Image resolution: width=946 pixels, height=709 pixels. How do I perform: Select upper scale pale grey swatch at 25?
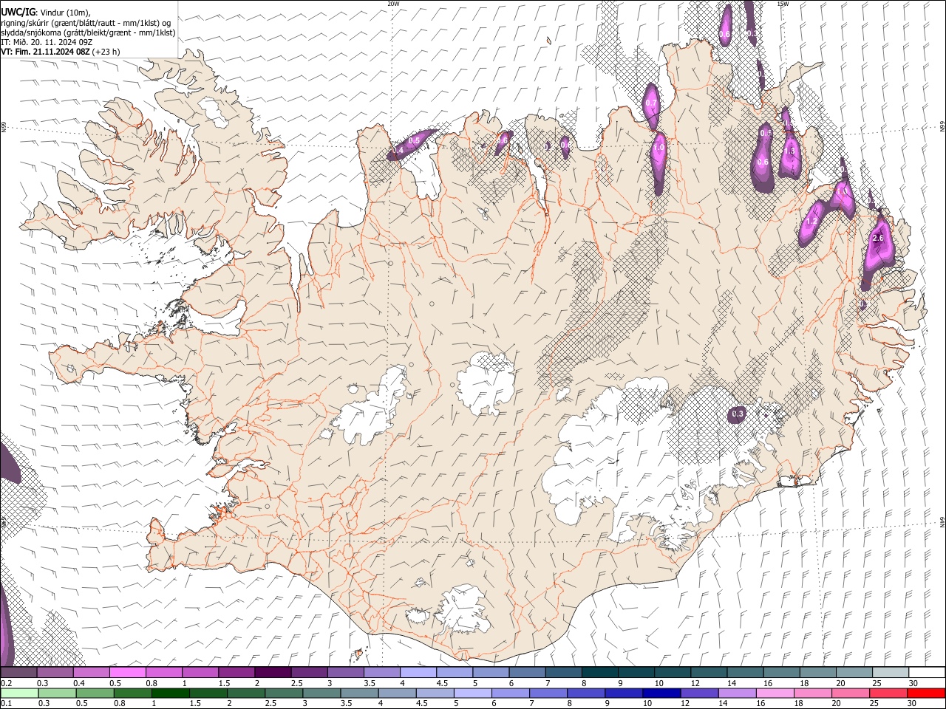point(891,672)
